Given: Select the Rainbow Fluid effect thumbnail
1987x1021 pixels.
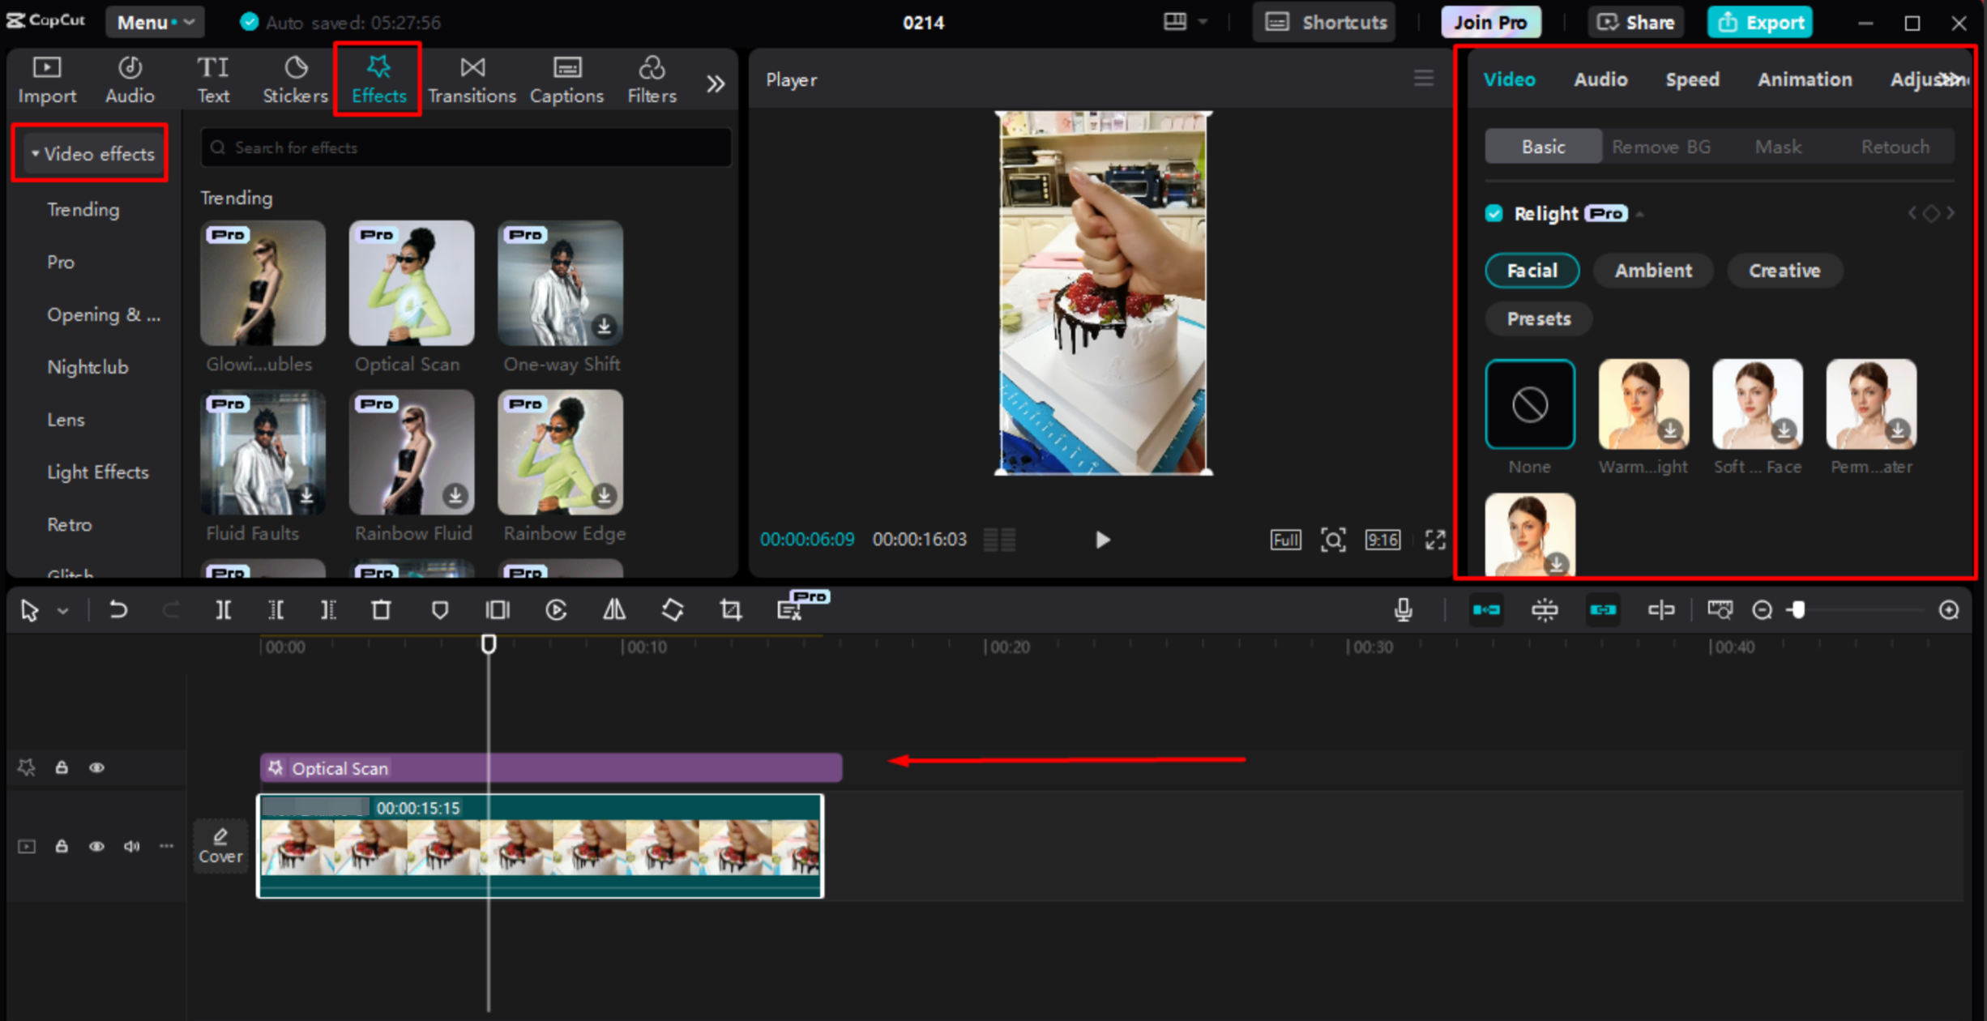Looking at the screenshot, I should [412, 451].
